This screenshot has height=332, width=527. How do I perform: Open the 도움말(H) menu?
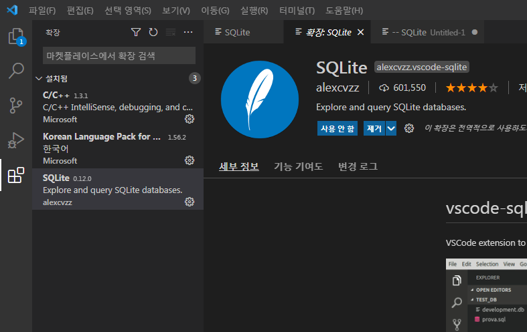click(x=344, y=11)
